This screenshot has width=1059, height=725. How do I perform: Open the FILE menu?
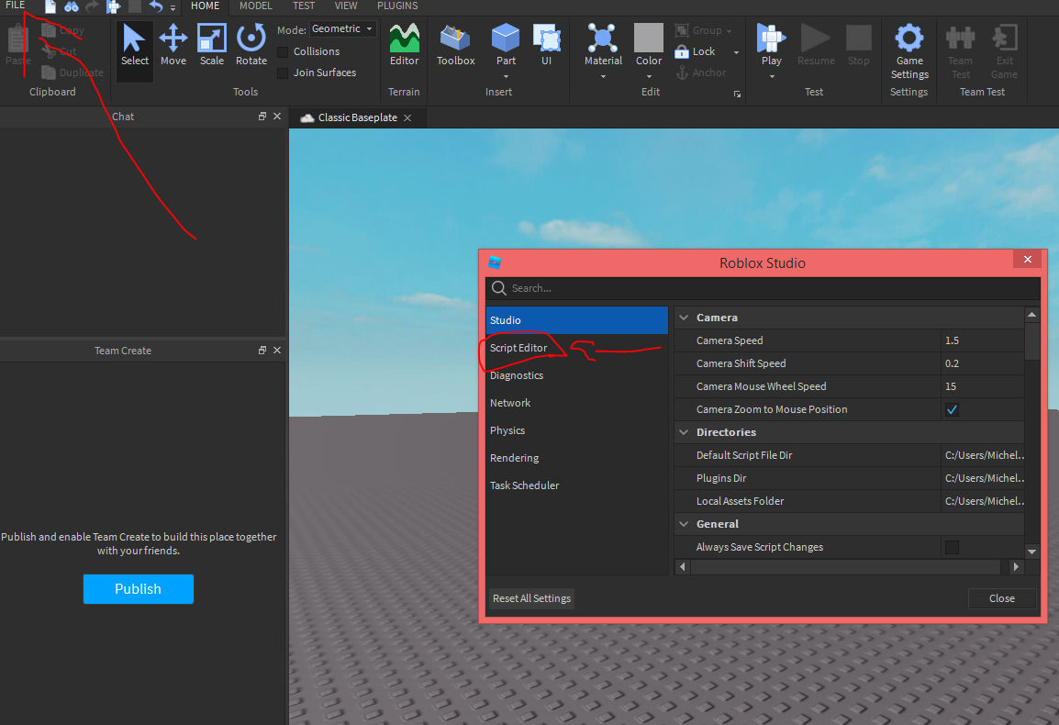pyautogui.click(x=15, y=6)
